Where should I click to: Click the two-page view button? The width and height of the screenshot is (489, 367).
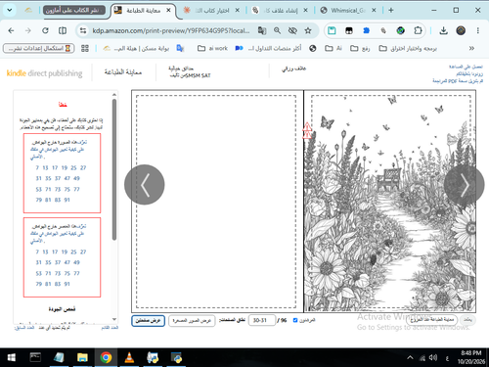click(x=149, y=321)
